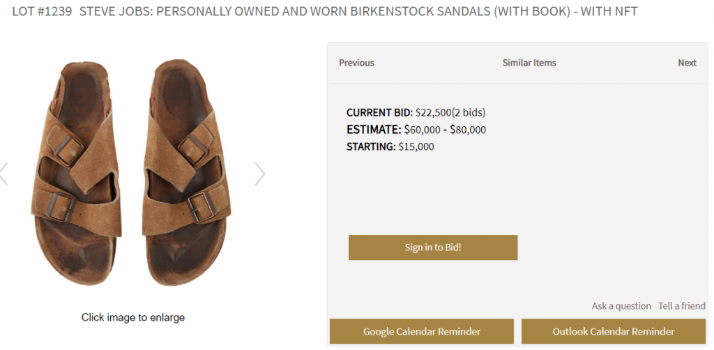Image resolution: width=714 pixels, height=350 pixels.
Task: Select the Tell a friend link
Action: (681, 306)
